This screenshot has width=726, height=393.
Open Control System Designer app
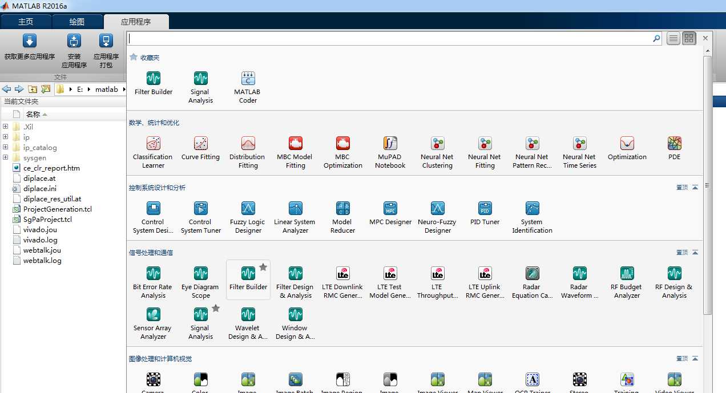pyautogui.click(x=153, y=217)
